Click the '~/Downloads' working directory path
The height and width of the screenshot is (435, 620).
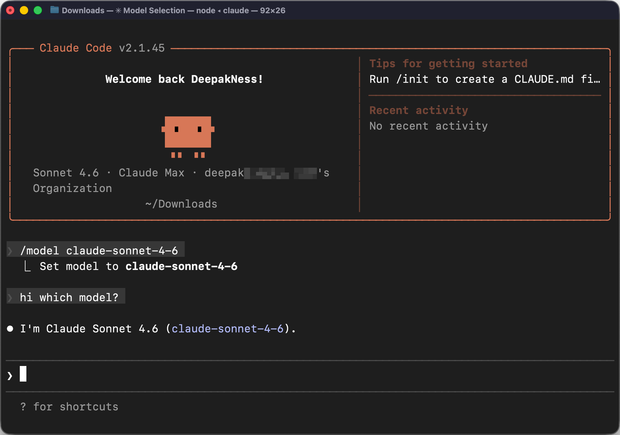pos(181,204)
